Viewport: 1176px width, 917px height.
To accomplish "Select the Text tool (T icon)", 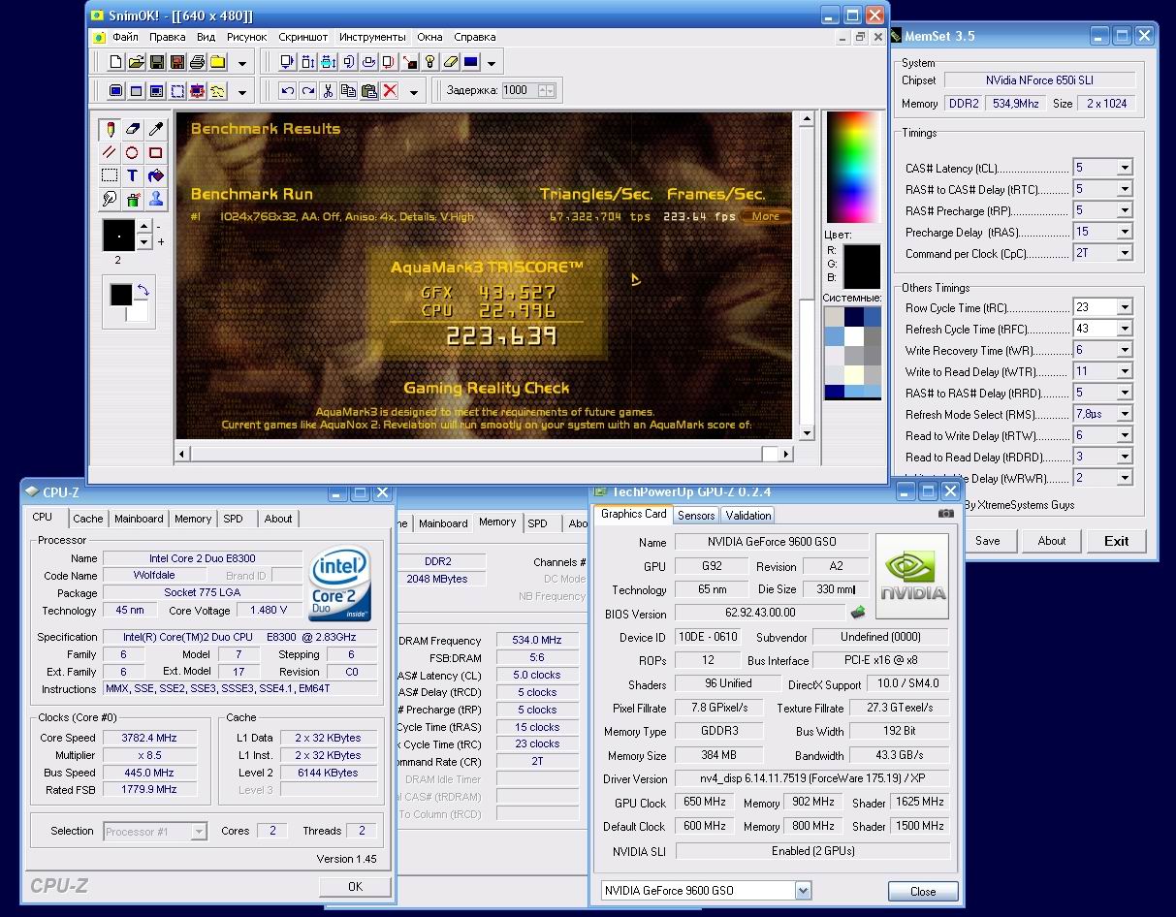I will pyautogui.click(x=132, y=175).
